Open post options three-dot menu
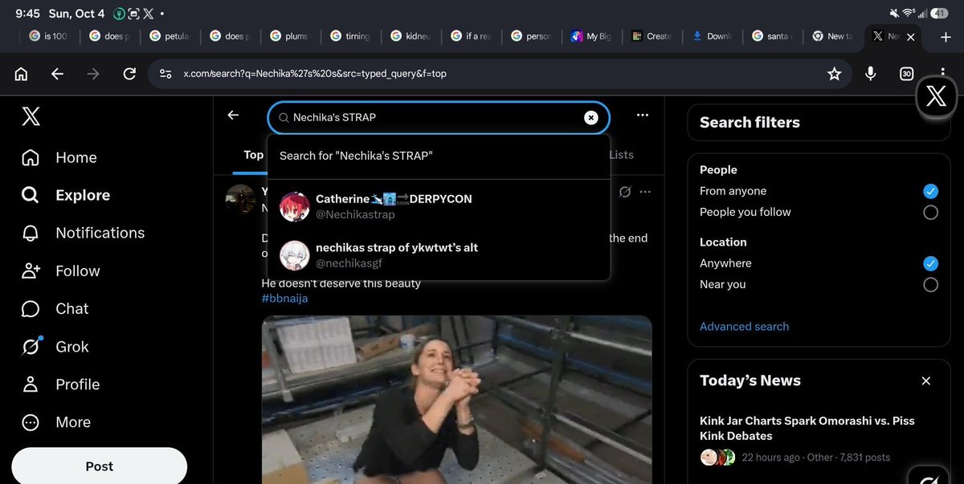 tap(645, 192)
